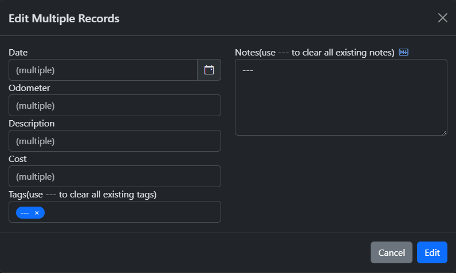Image resolution: width=456 pixels, height=273 pixels.
Task: Click inside the Notes text area
Action: tap(341, 97)
